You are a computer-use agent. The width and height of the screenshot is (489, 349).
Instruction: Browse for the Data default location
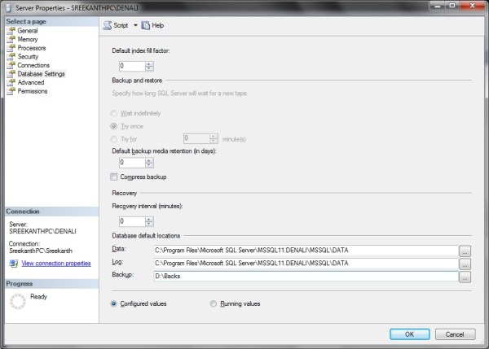click(465, 251)
